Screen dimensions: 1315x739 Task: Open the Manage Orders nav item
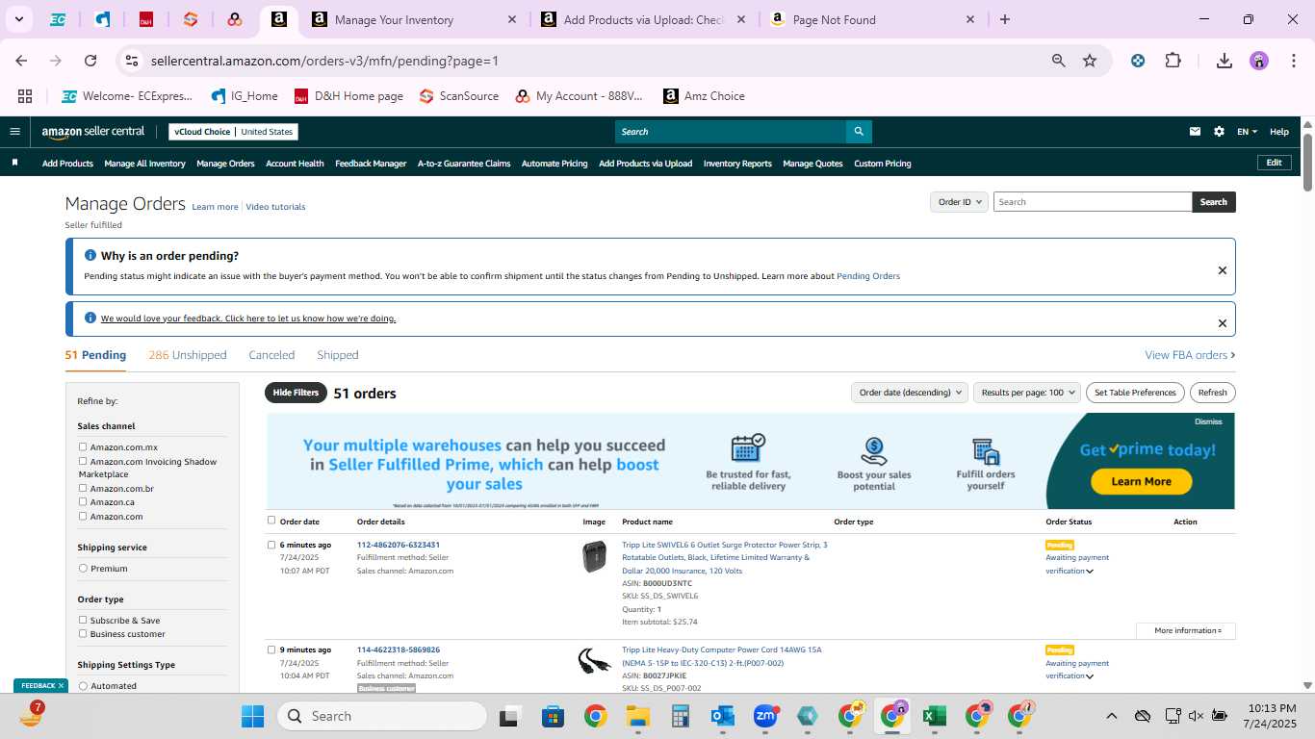[225, 164]
